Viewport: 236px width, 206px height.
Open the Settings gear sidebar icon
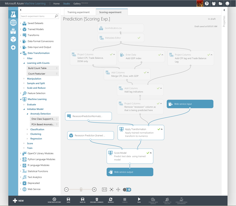pyautogui.click(x=13, y=48)
